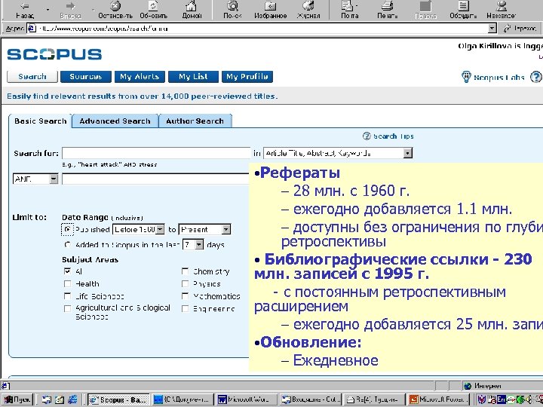Expand the Вперед forward history arrow
Viewport: 543px width, 407px height.
pos(94,10)
